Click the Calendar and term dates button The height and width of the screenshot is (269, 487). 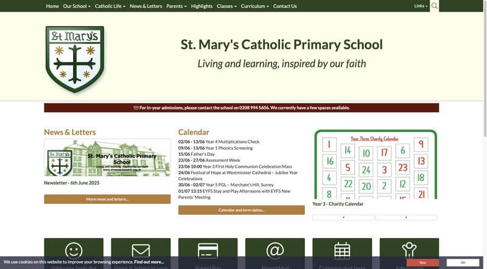241,210
